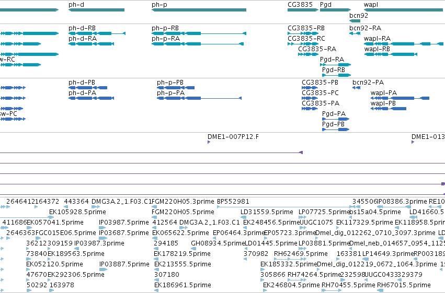Viewport: 445px width, 293px height.
Task: Click the EP06464.3prime EST label
Action: 238,233
